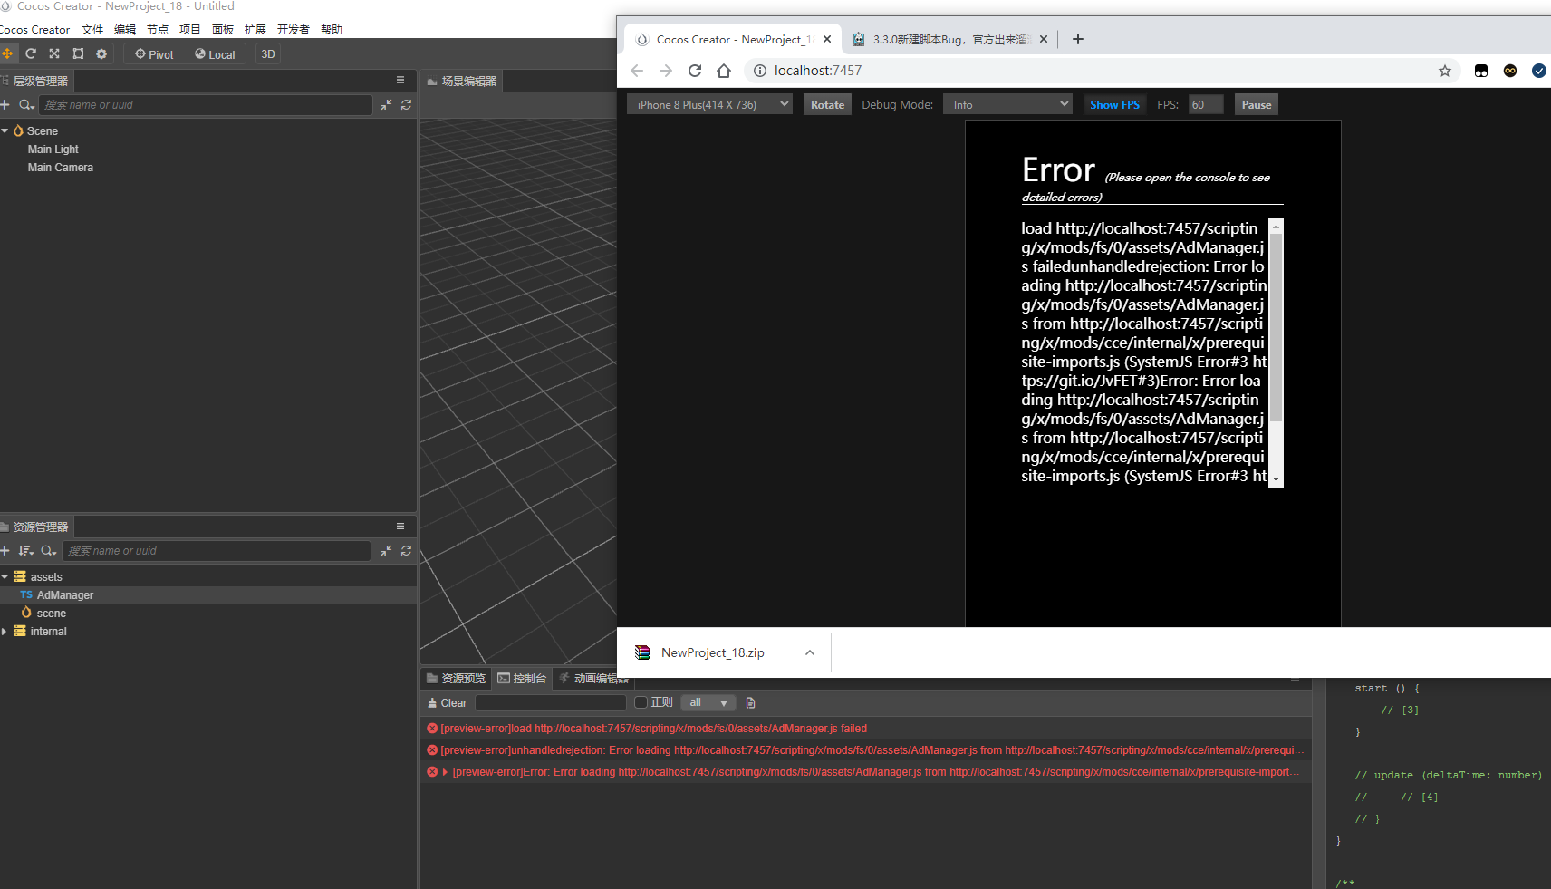Viewport: 1551px width, 889px height.
Task: Collapse the Scene node tree
Action: (5, 131)
